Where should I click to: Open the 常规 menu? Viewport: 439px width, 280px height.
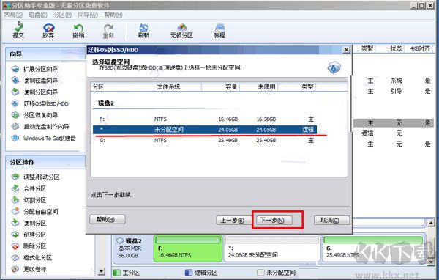point(13,15)
